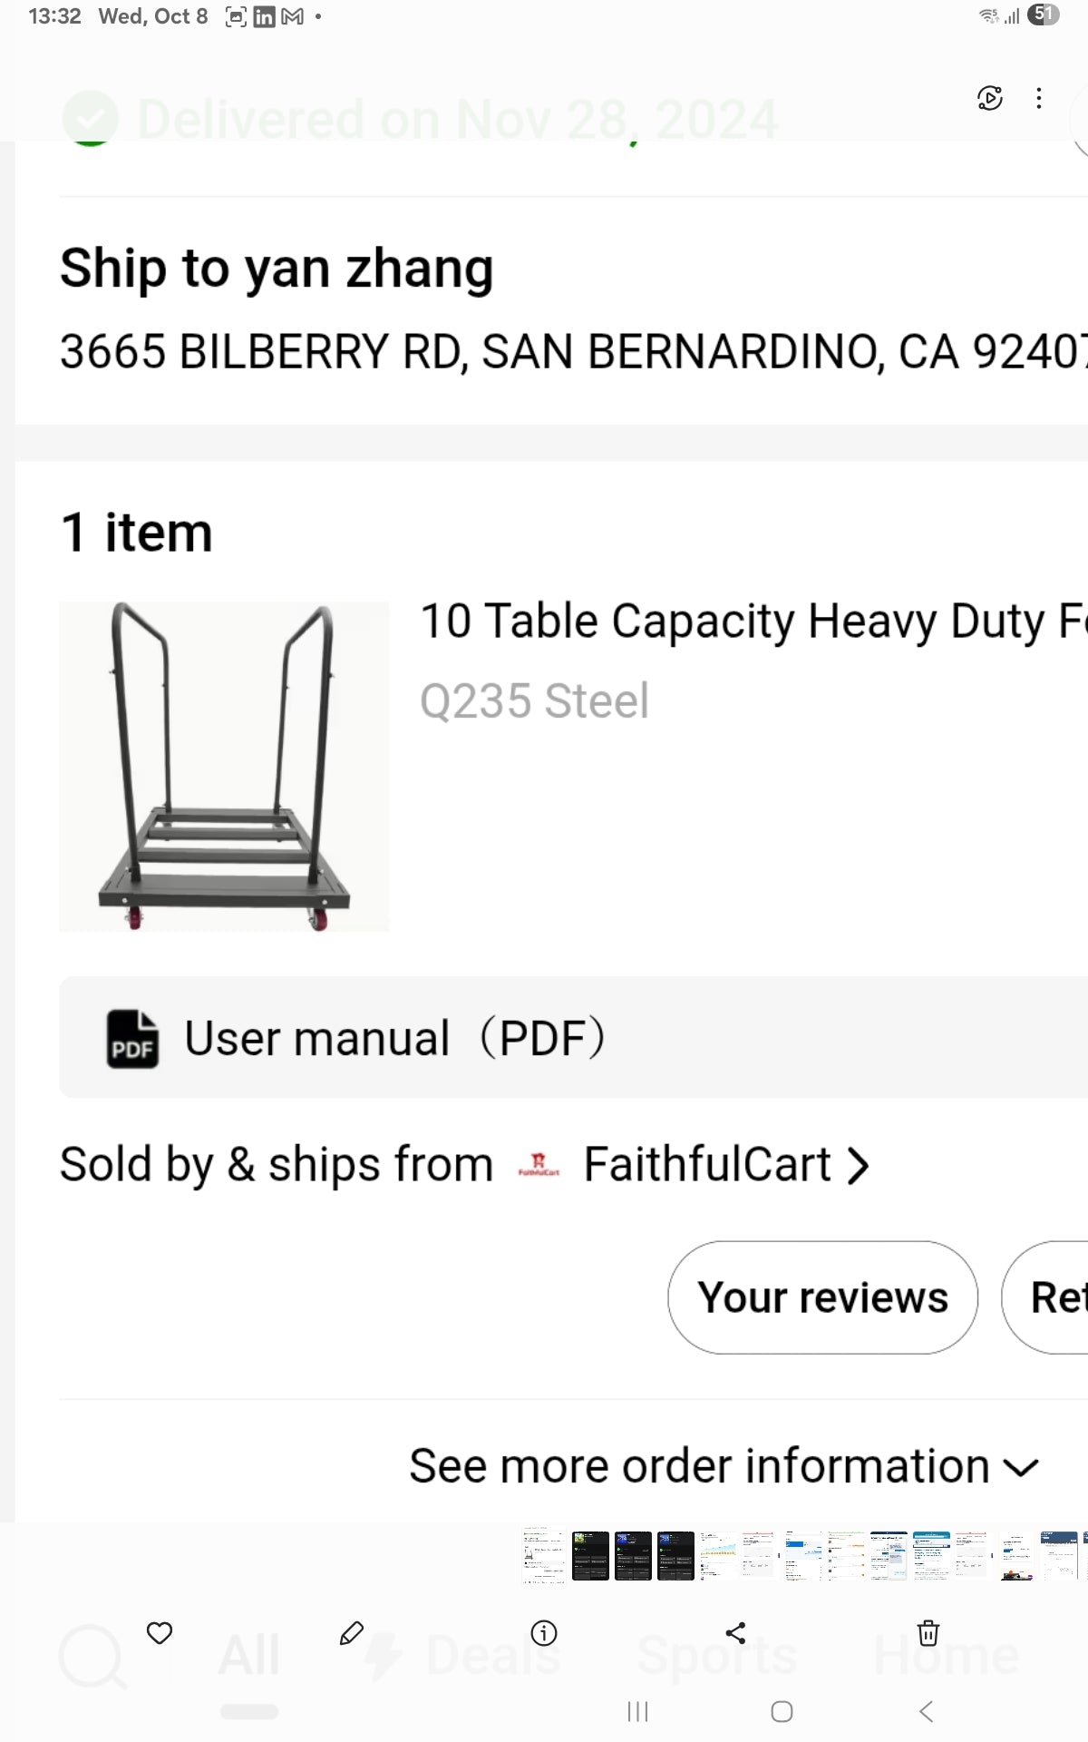Show image details info icon

click(544, 1633)
